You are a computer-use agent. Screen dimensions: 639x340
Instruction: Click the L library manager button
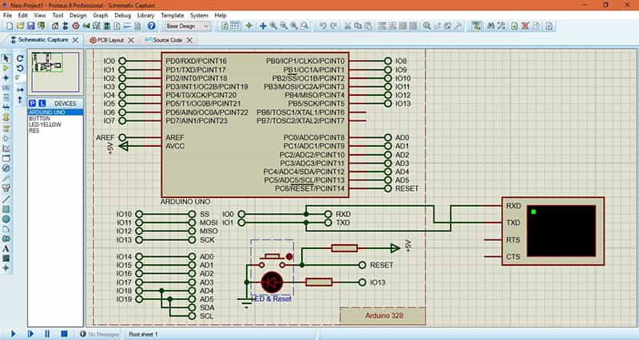click(x=42, y=104)
